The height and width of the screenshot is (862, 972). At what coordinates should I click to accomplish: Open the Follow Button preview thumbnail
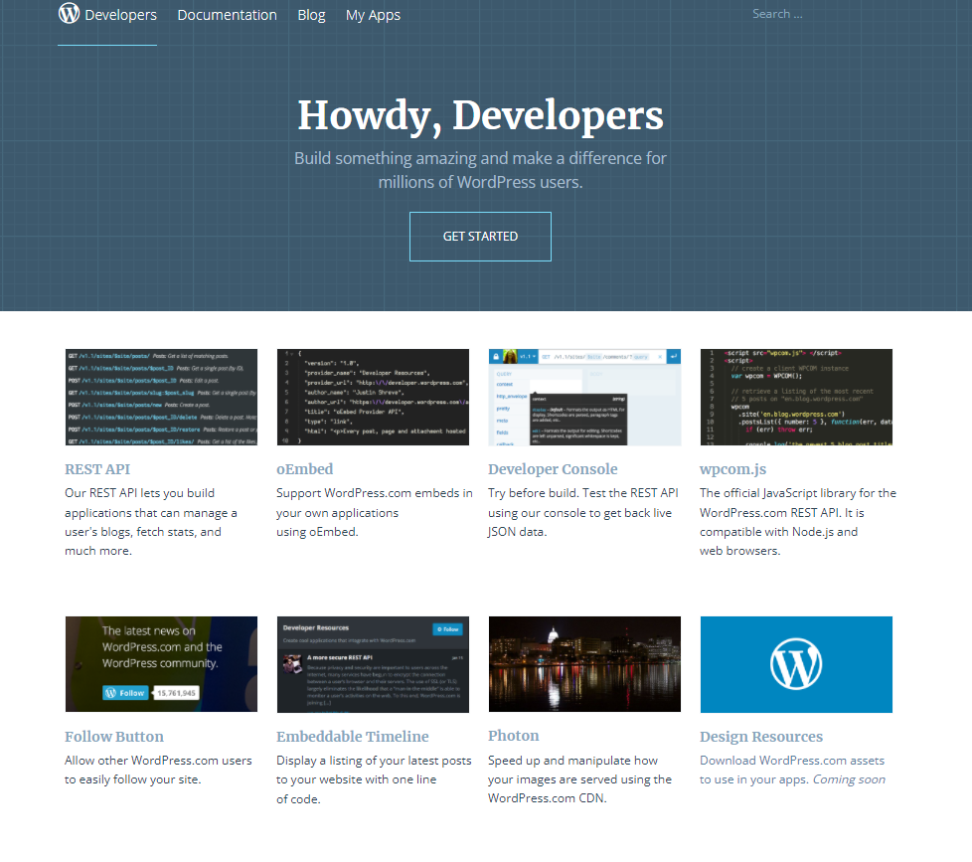(161, 664)
